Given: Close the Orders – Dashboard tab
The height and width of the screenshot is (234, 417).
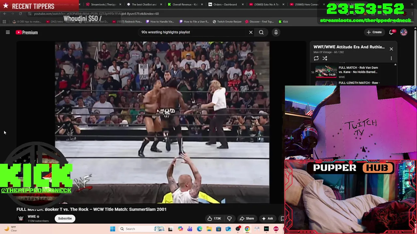Looking at the screenshot, I should point(242,5).
